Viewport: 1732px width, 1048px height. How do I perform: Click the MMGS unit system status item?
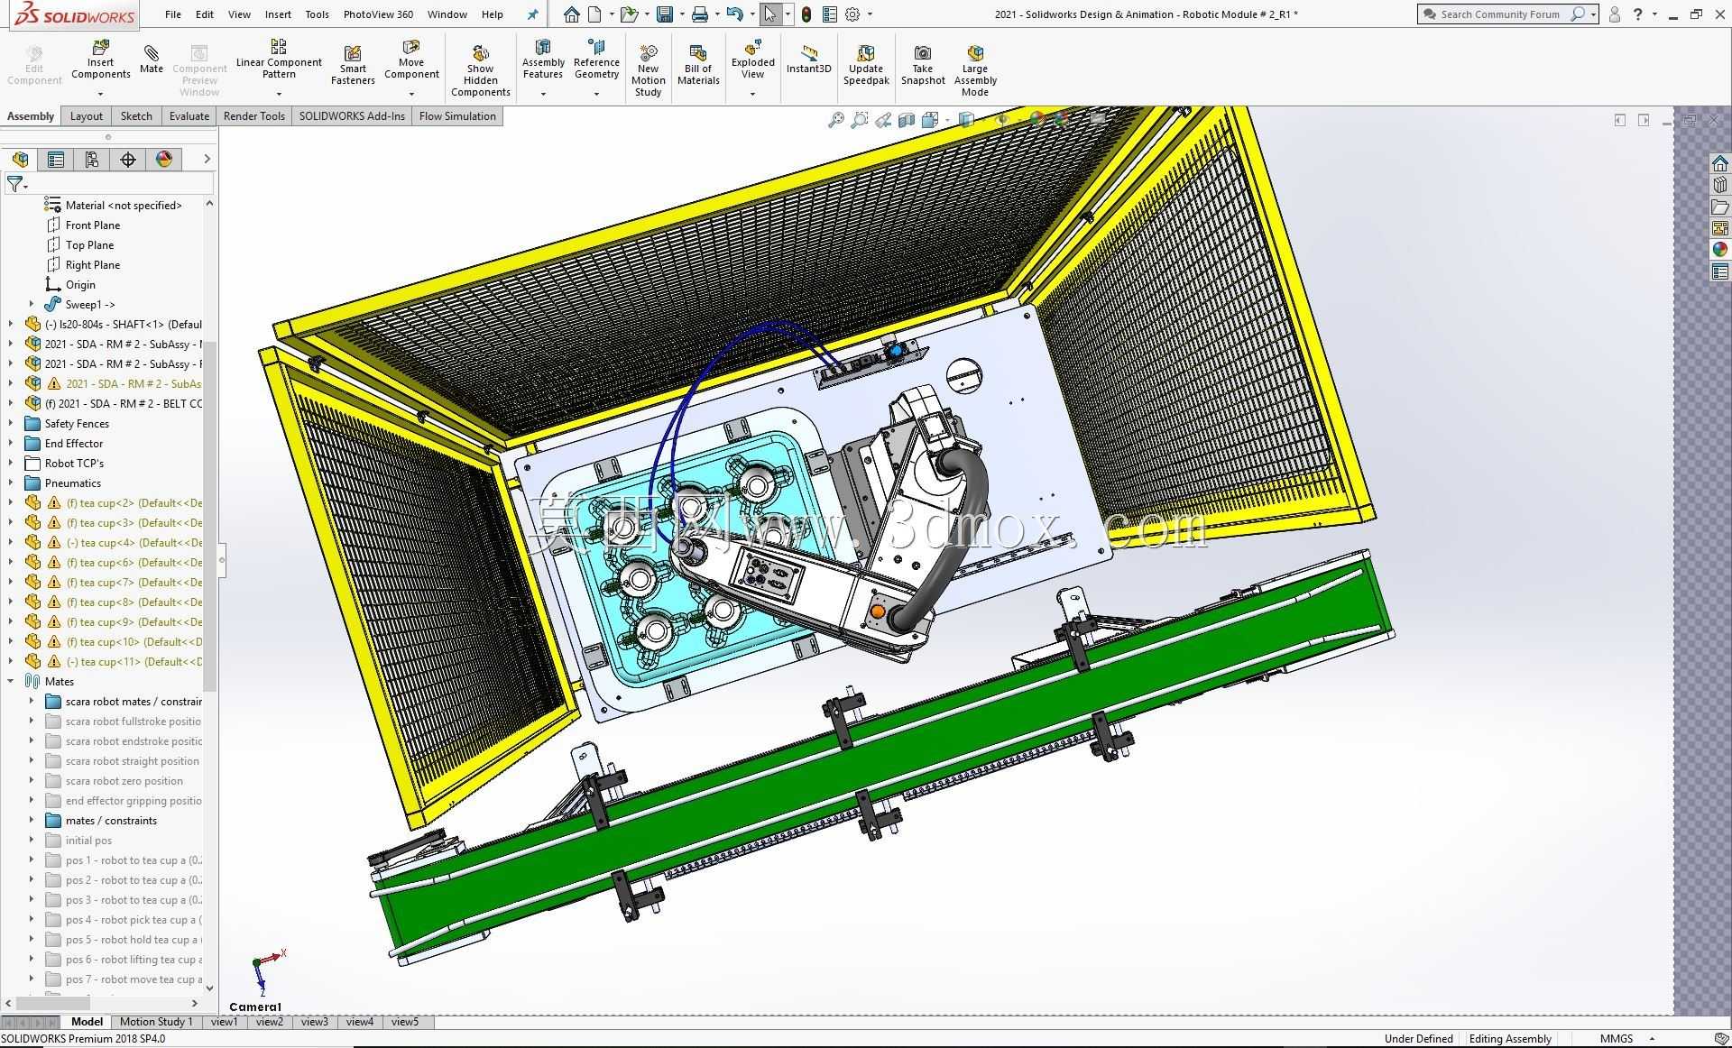(x=1617, y=1038)
